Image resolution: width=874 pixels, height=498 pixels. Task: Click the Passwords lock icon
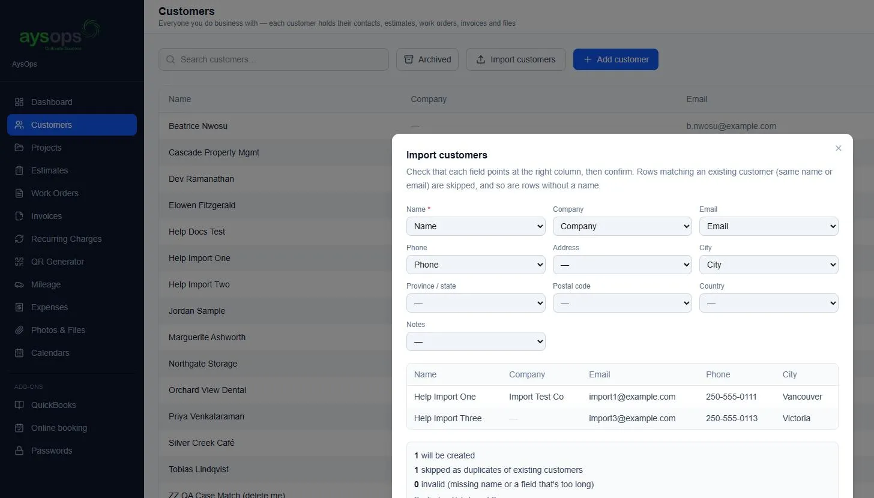tap(19, 451)
